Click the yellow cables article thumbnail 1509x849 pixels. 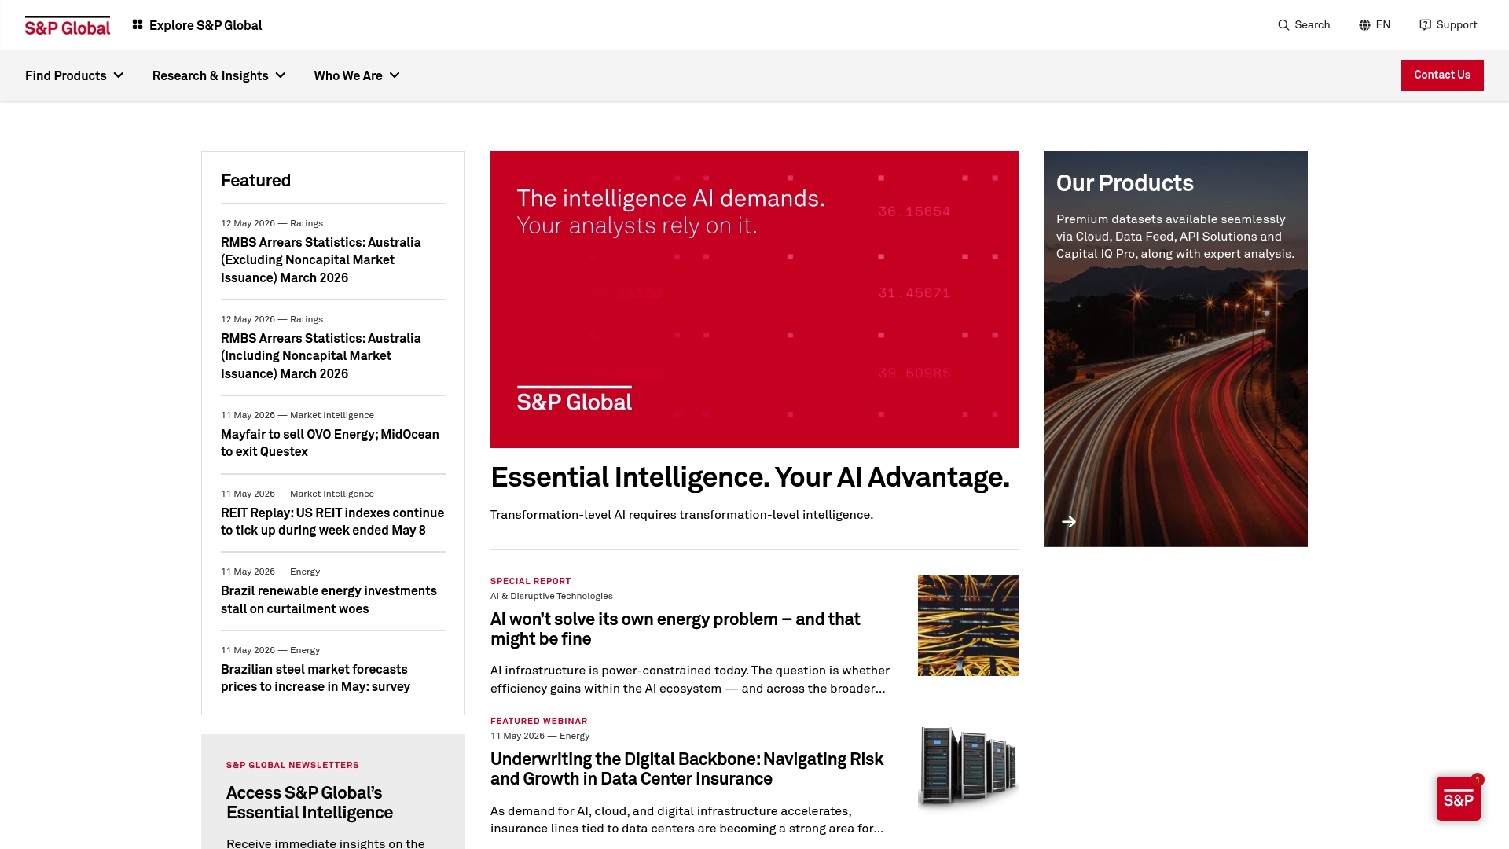point(968,626)
